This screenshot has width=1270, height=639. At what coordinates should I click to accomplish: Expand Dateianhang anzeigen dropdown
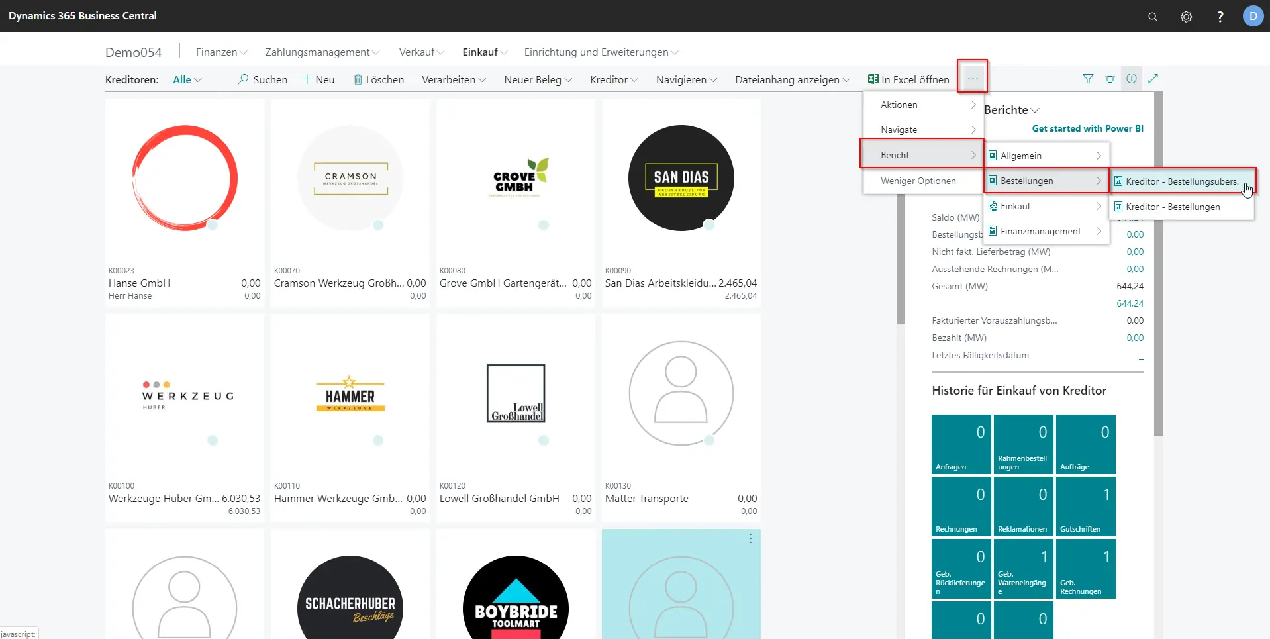(793, 79)
